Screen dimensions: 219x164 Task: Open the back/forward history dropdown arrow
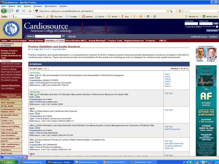click(12, 11)
